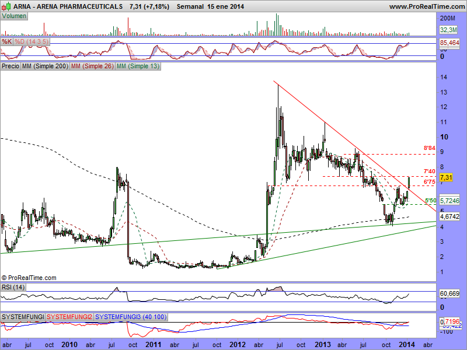
Task: Select the MM (Simple 26) moving average label
Action: (92, 66)
